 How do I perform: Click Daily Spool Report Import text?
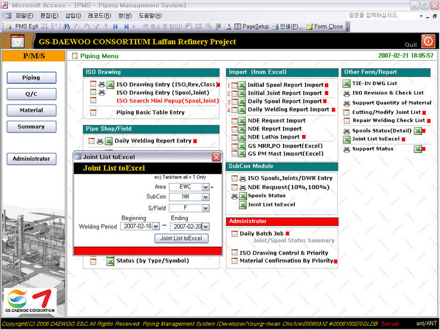(285, 101)
